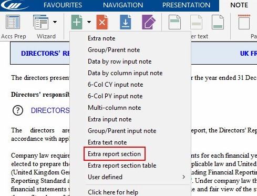Choose Multi-column note entry

tap(114, 108)
